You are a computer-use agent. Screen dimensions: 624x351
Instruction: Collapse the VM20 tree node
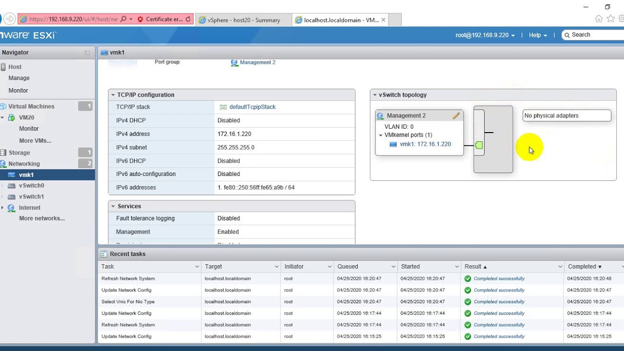point(2,117)
